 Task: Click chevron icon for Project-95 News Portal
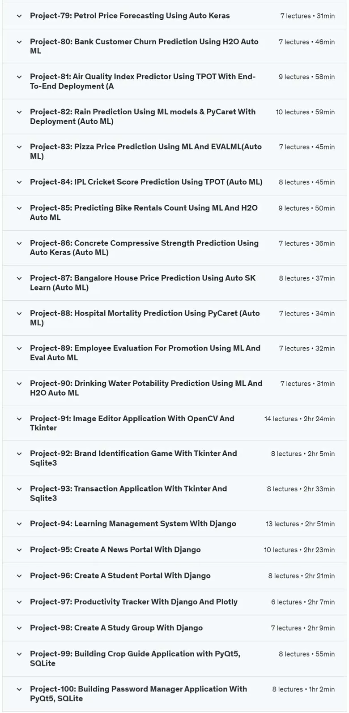19,550
